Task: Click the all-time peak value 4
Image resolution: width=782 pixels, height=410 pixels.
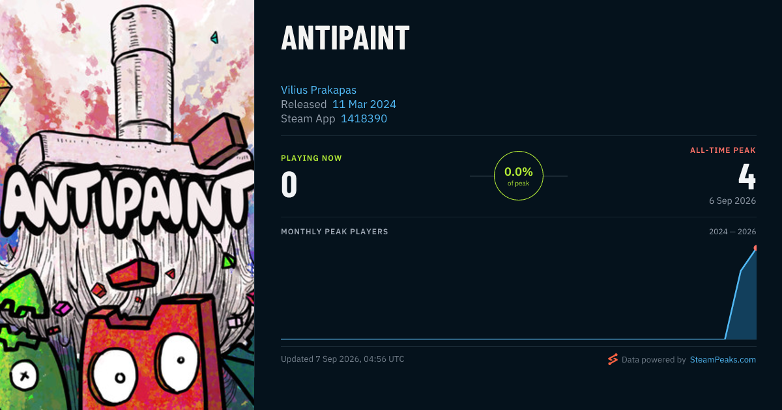Action: 747,176
